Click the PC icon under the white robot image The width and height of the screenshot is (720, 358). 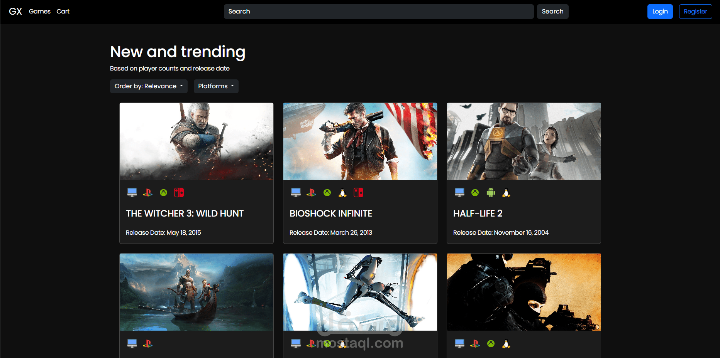pyautogui.click(x=296, y=343)
